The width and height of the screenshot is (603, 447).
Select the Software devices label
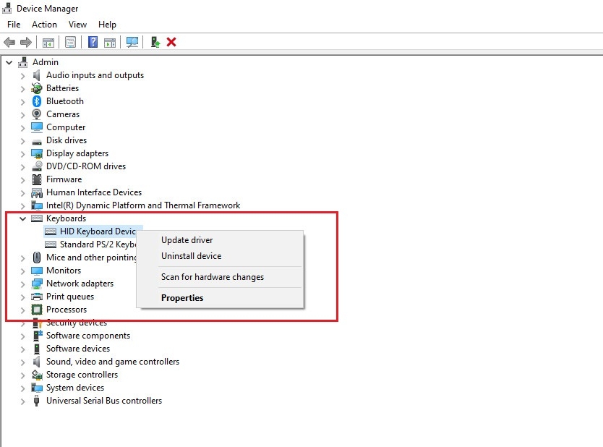pos(78,349)
